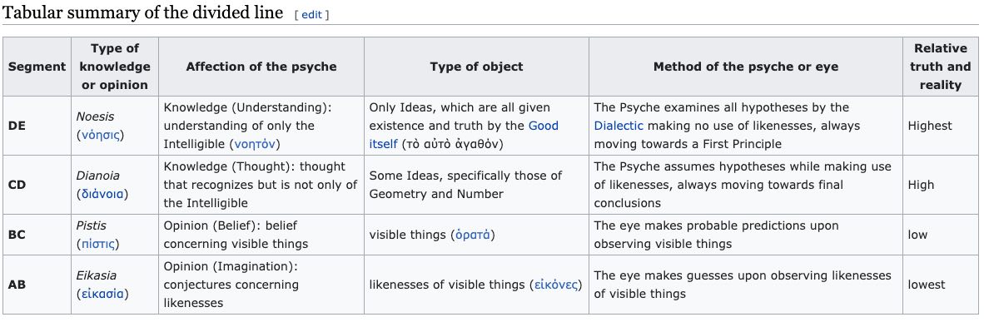Click the edit link beside section heading

coord(312,14)
